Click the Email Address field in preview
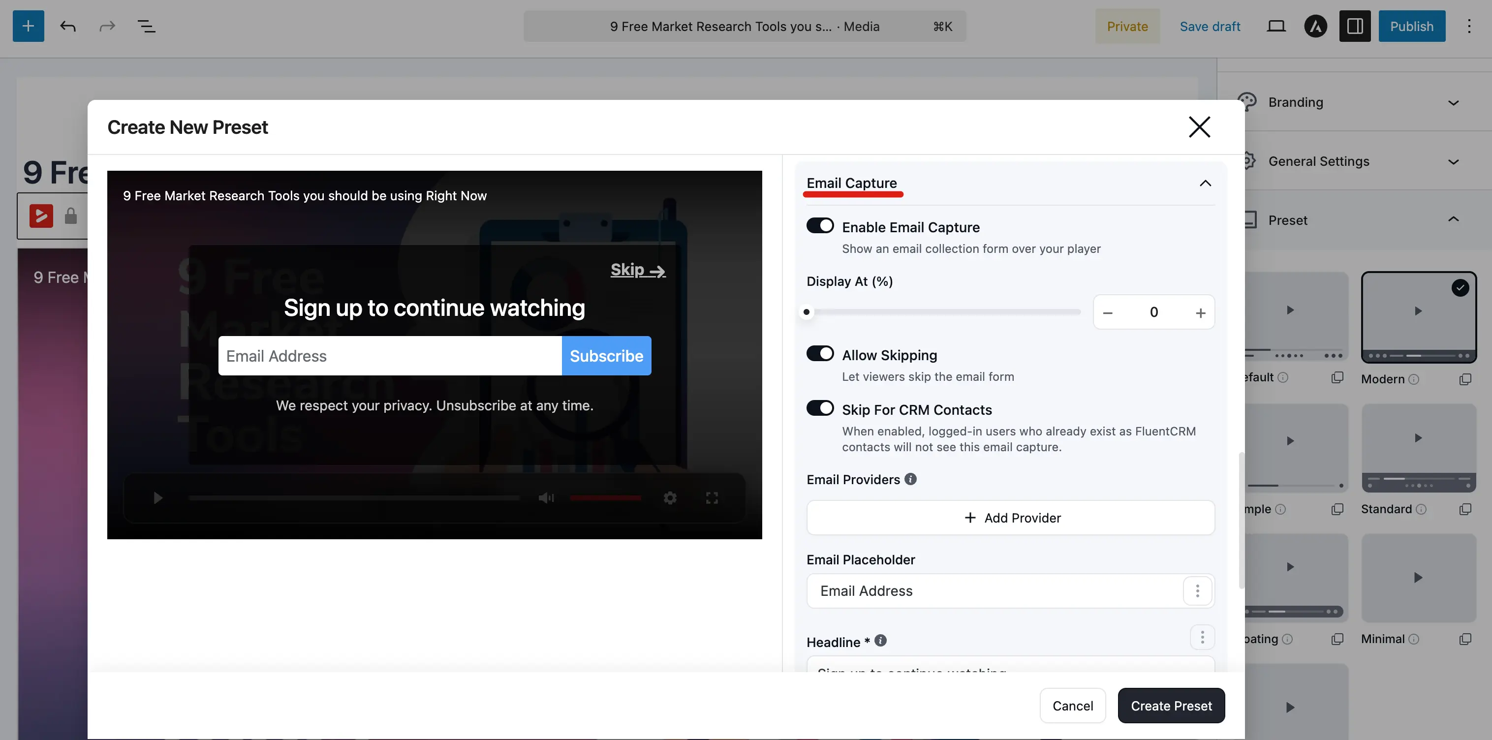This screenshot has width=1492, height=740. pos(390,356)
